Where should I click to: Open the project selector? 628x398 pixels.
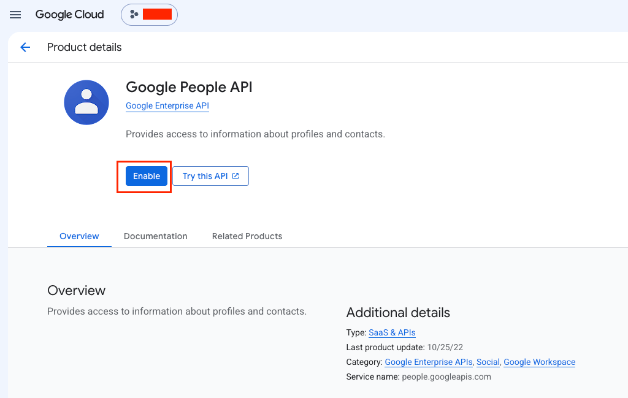tap(150, 15)
